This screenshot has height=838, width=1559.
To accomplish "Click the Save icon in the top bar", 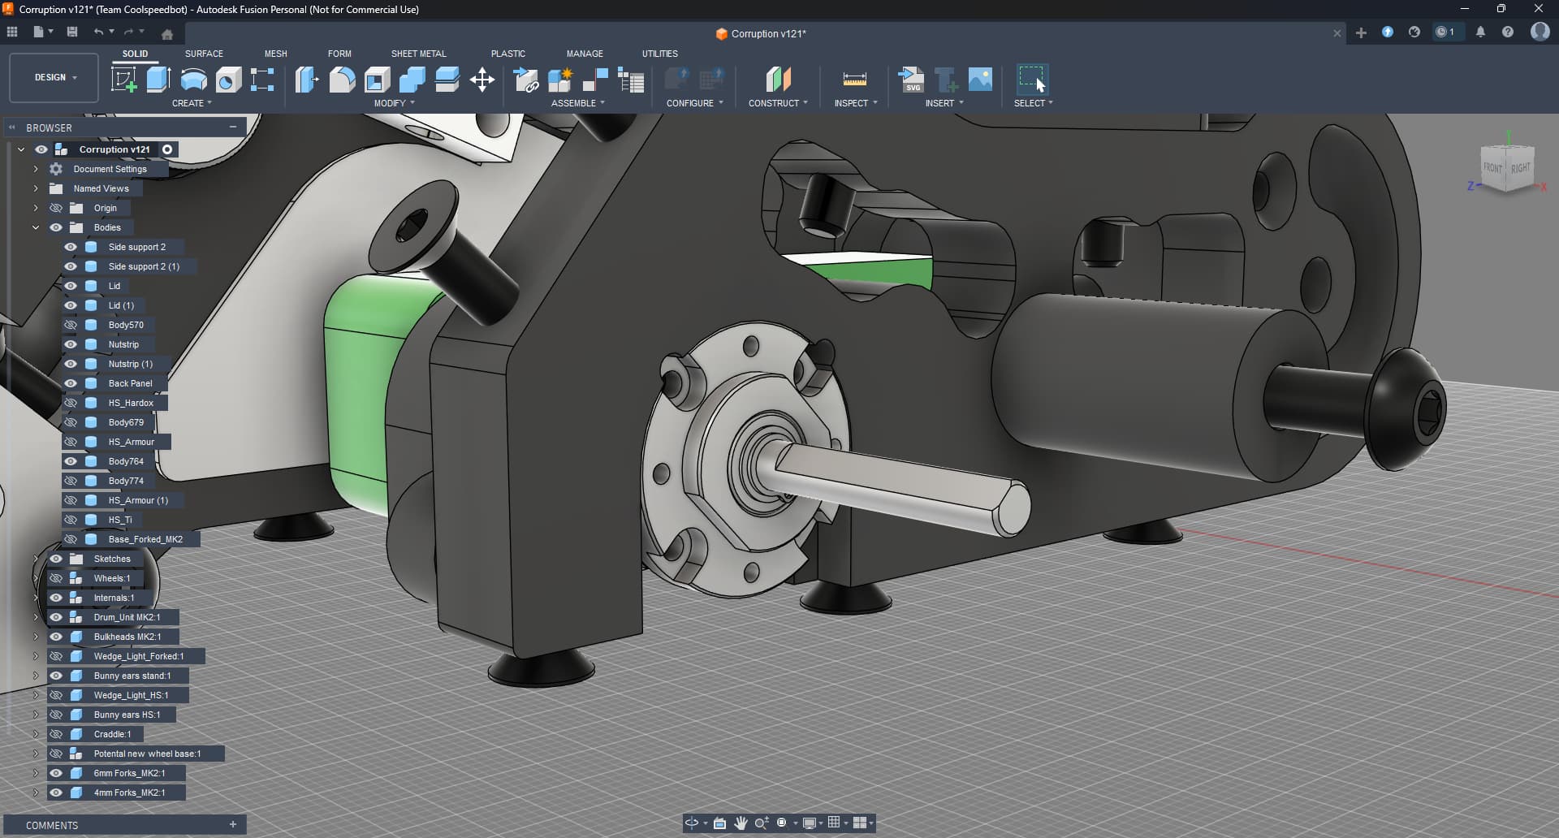I will pos(72,32).
